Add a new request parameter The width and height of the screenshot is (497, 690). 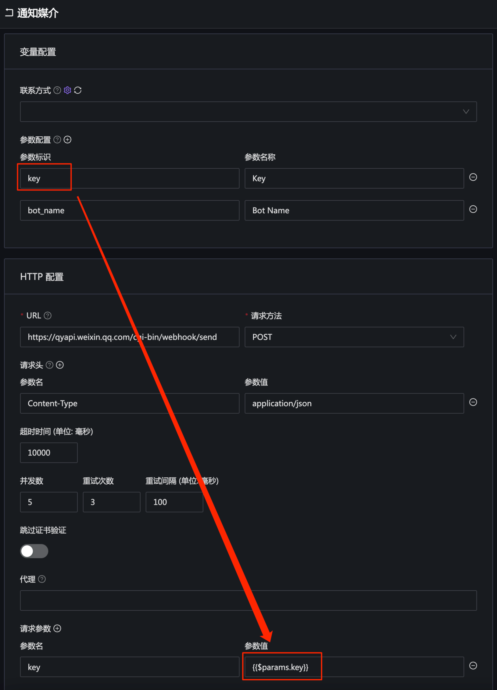tap(57, 628)
